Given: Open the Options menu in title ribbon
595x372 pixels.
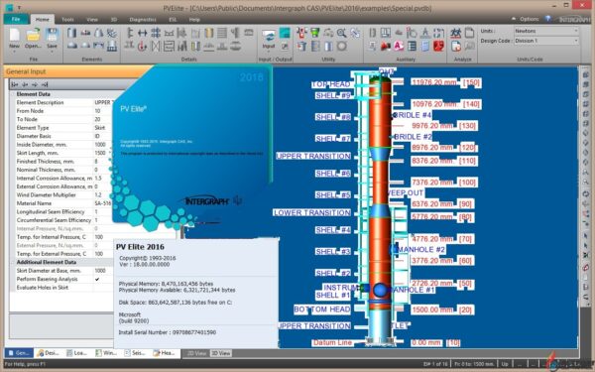Looking at the screenshot, I should pyautogui.click(x=529, y=19).
